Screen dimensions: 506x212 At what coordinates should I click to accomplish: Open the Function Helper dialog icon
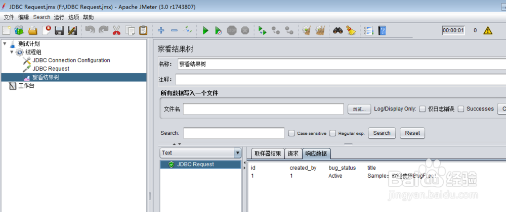pos(368,31)
